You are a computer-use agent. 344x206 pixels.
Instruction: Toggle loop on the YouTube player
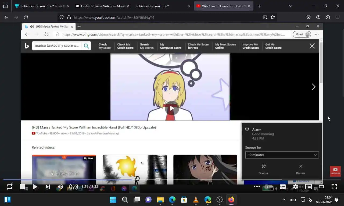pos(10,187)
